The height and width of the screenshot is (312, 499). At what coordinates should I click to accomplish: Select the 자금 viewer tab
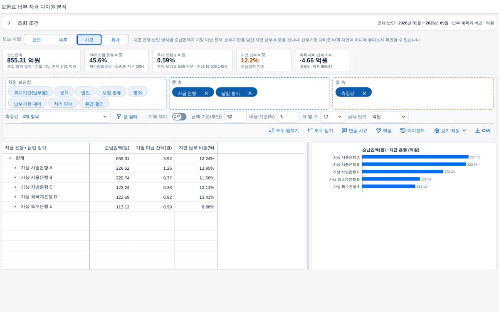coord(89,40)
